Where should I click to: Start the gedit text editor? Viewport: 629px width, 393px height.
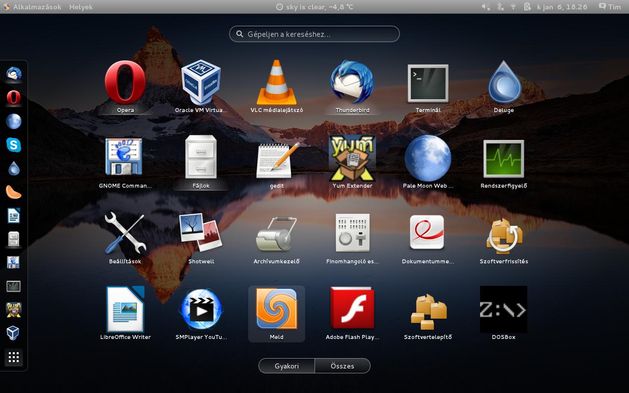[277, 163]
